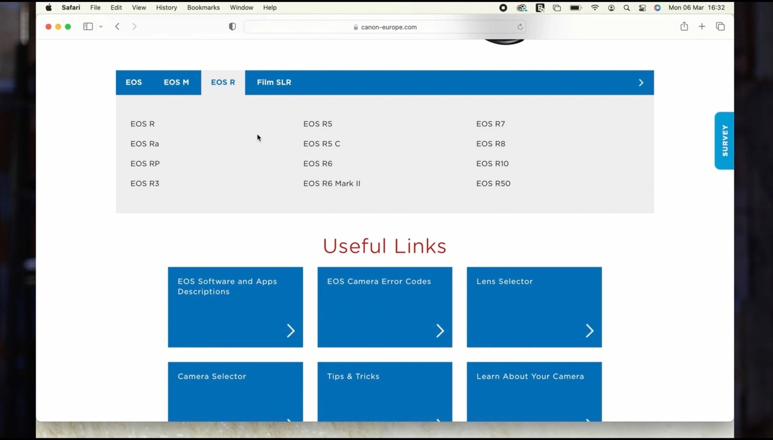
Task: Open a new tab with the plus icon
Action: click(702, 27)
